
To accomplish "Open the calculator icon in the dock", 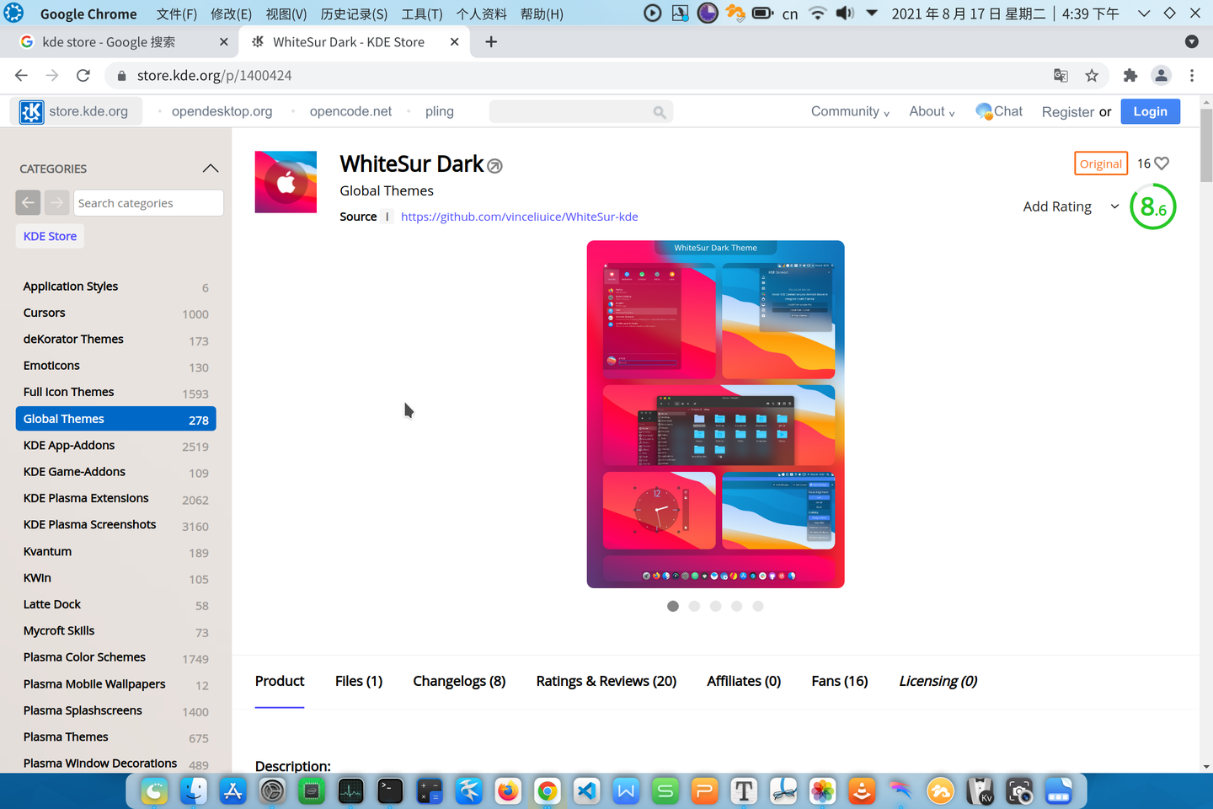I will coord(430,790).
